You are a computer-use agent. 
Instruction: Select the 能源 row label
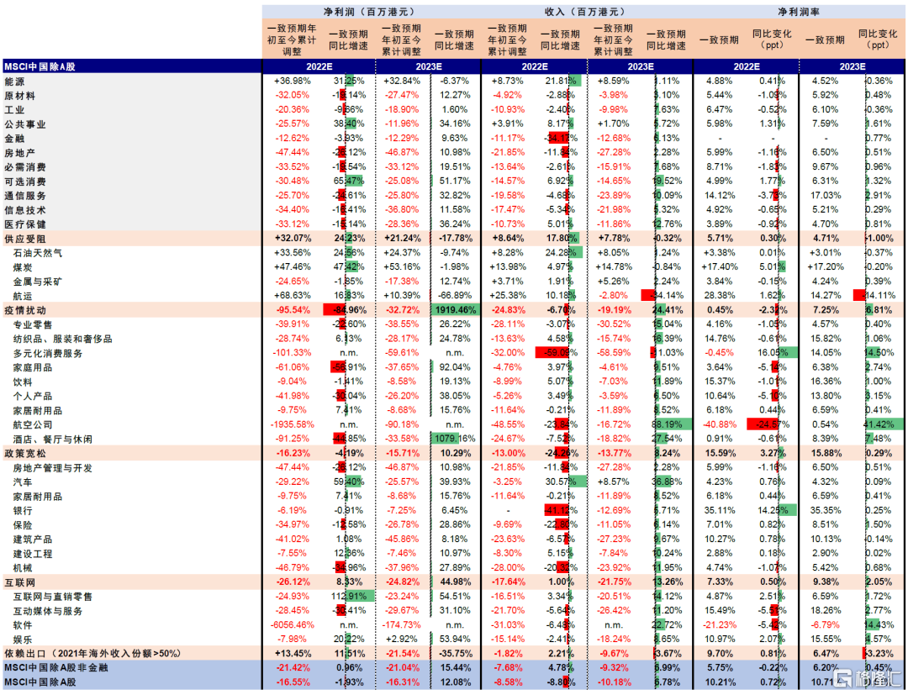tap(14, 81)
